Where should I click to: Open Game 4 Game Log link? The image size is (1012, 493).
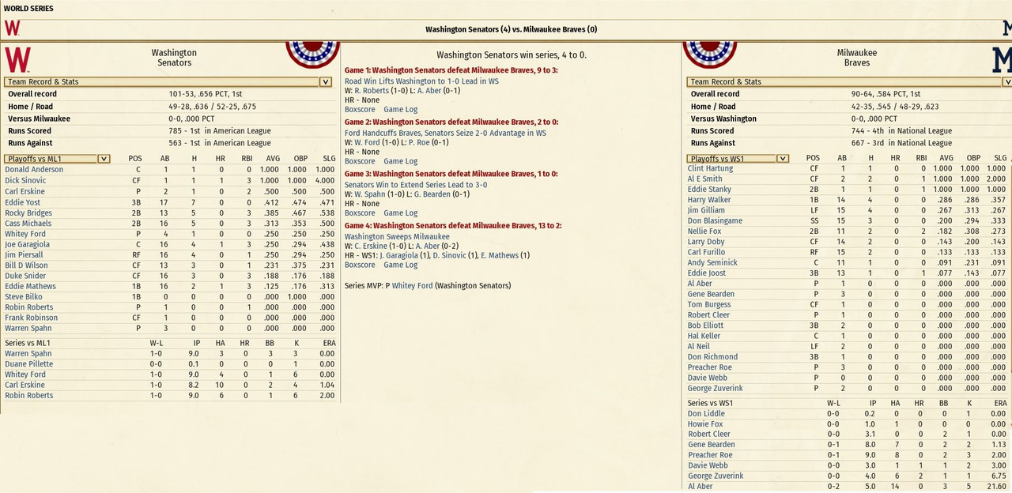coord(400,265)
